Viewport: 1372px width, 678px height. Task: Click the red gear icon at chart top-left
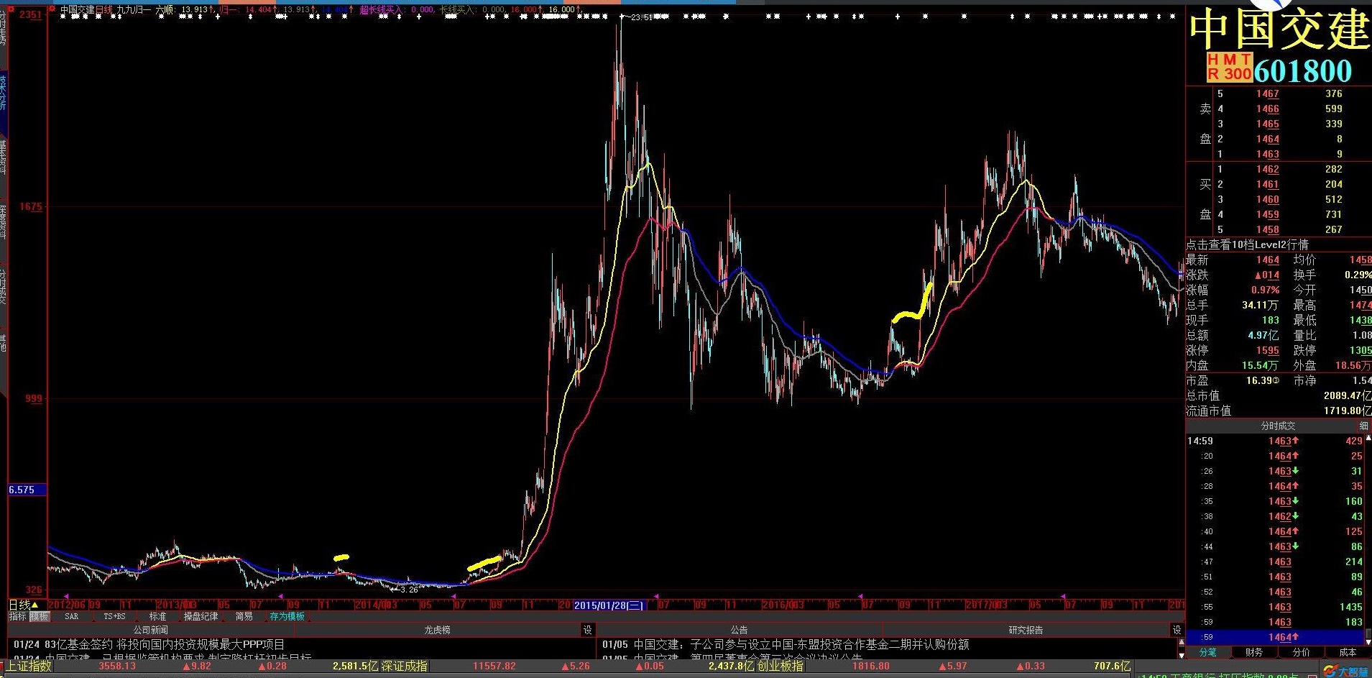52,9
